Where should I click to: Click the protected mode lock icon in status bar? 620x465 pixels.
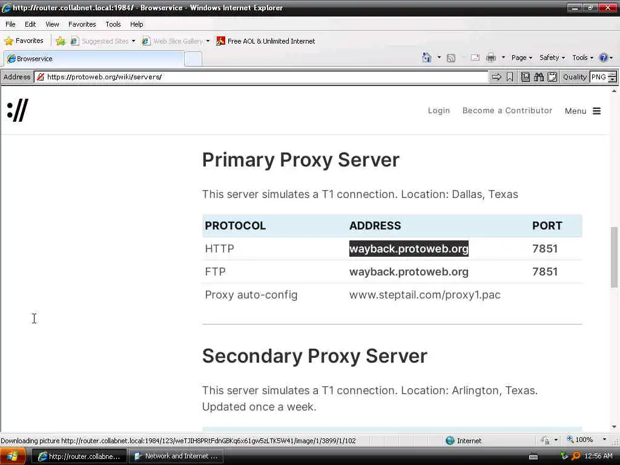coord(546,440)
